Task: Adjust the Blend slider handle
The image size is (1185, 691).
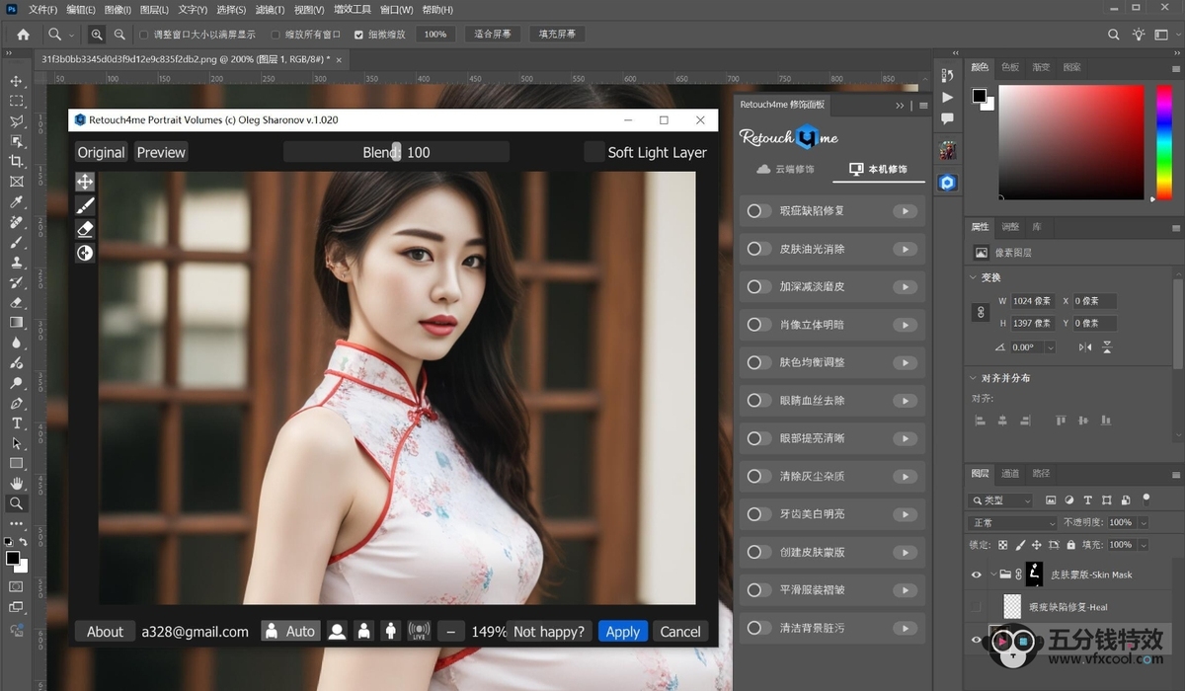Action: tap(396, 152)
